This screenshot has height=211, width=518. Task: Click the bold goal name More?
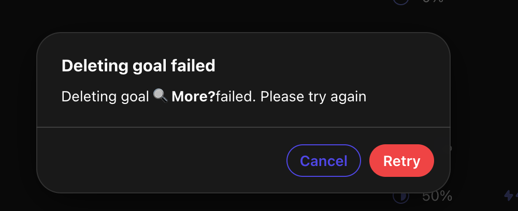click(x=194, y=97)
